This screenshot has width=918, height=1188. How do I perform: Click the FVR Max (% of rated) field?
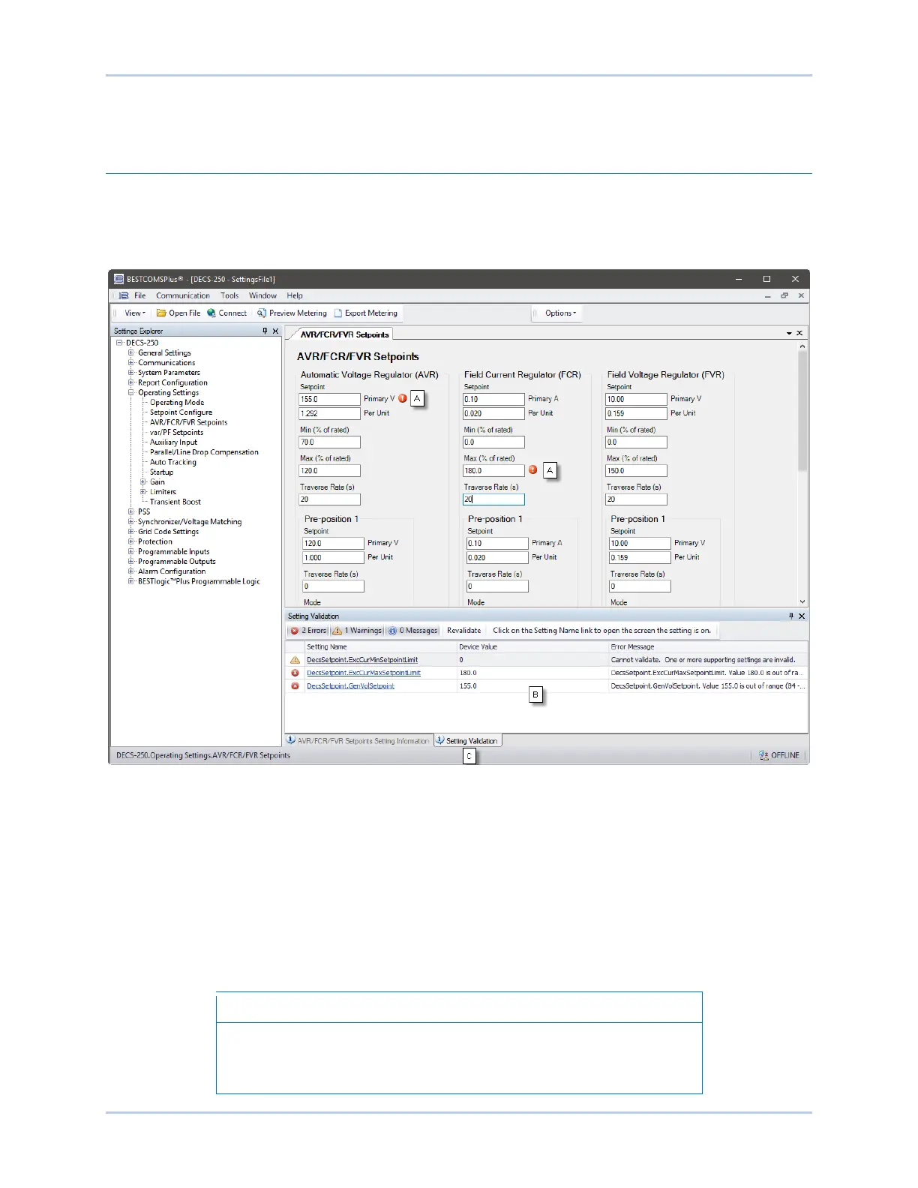point(636,471)
